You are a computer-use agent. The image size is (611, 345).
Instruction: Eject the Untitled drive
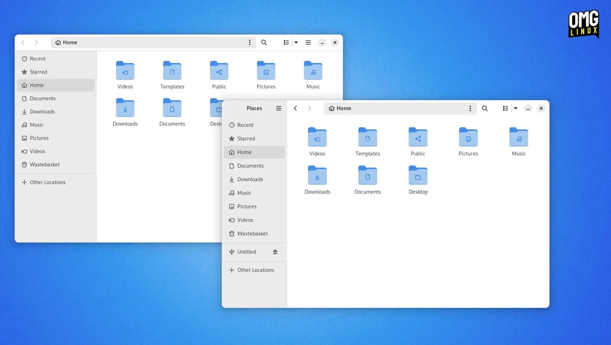[x=275, y=252]
